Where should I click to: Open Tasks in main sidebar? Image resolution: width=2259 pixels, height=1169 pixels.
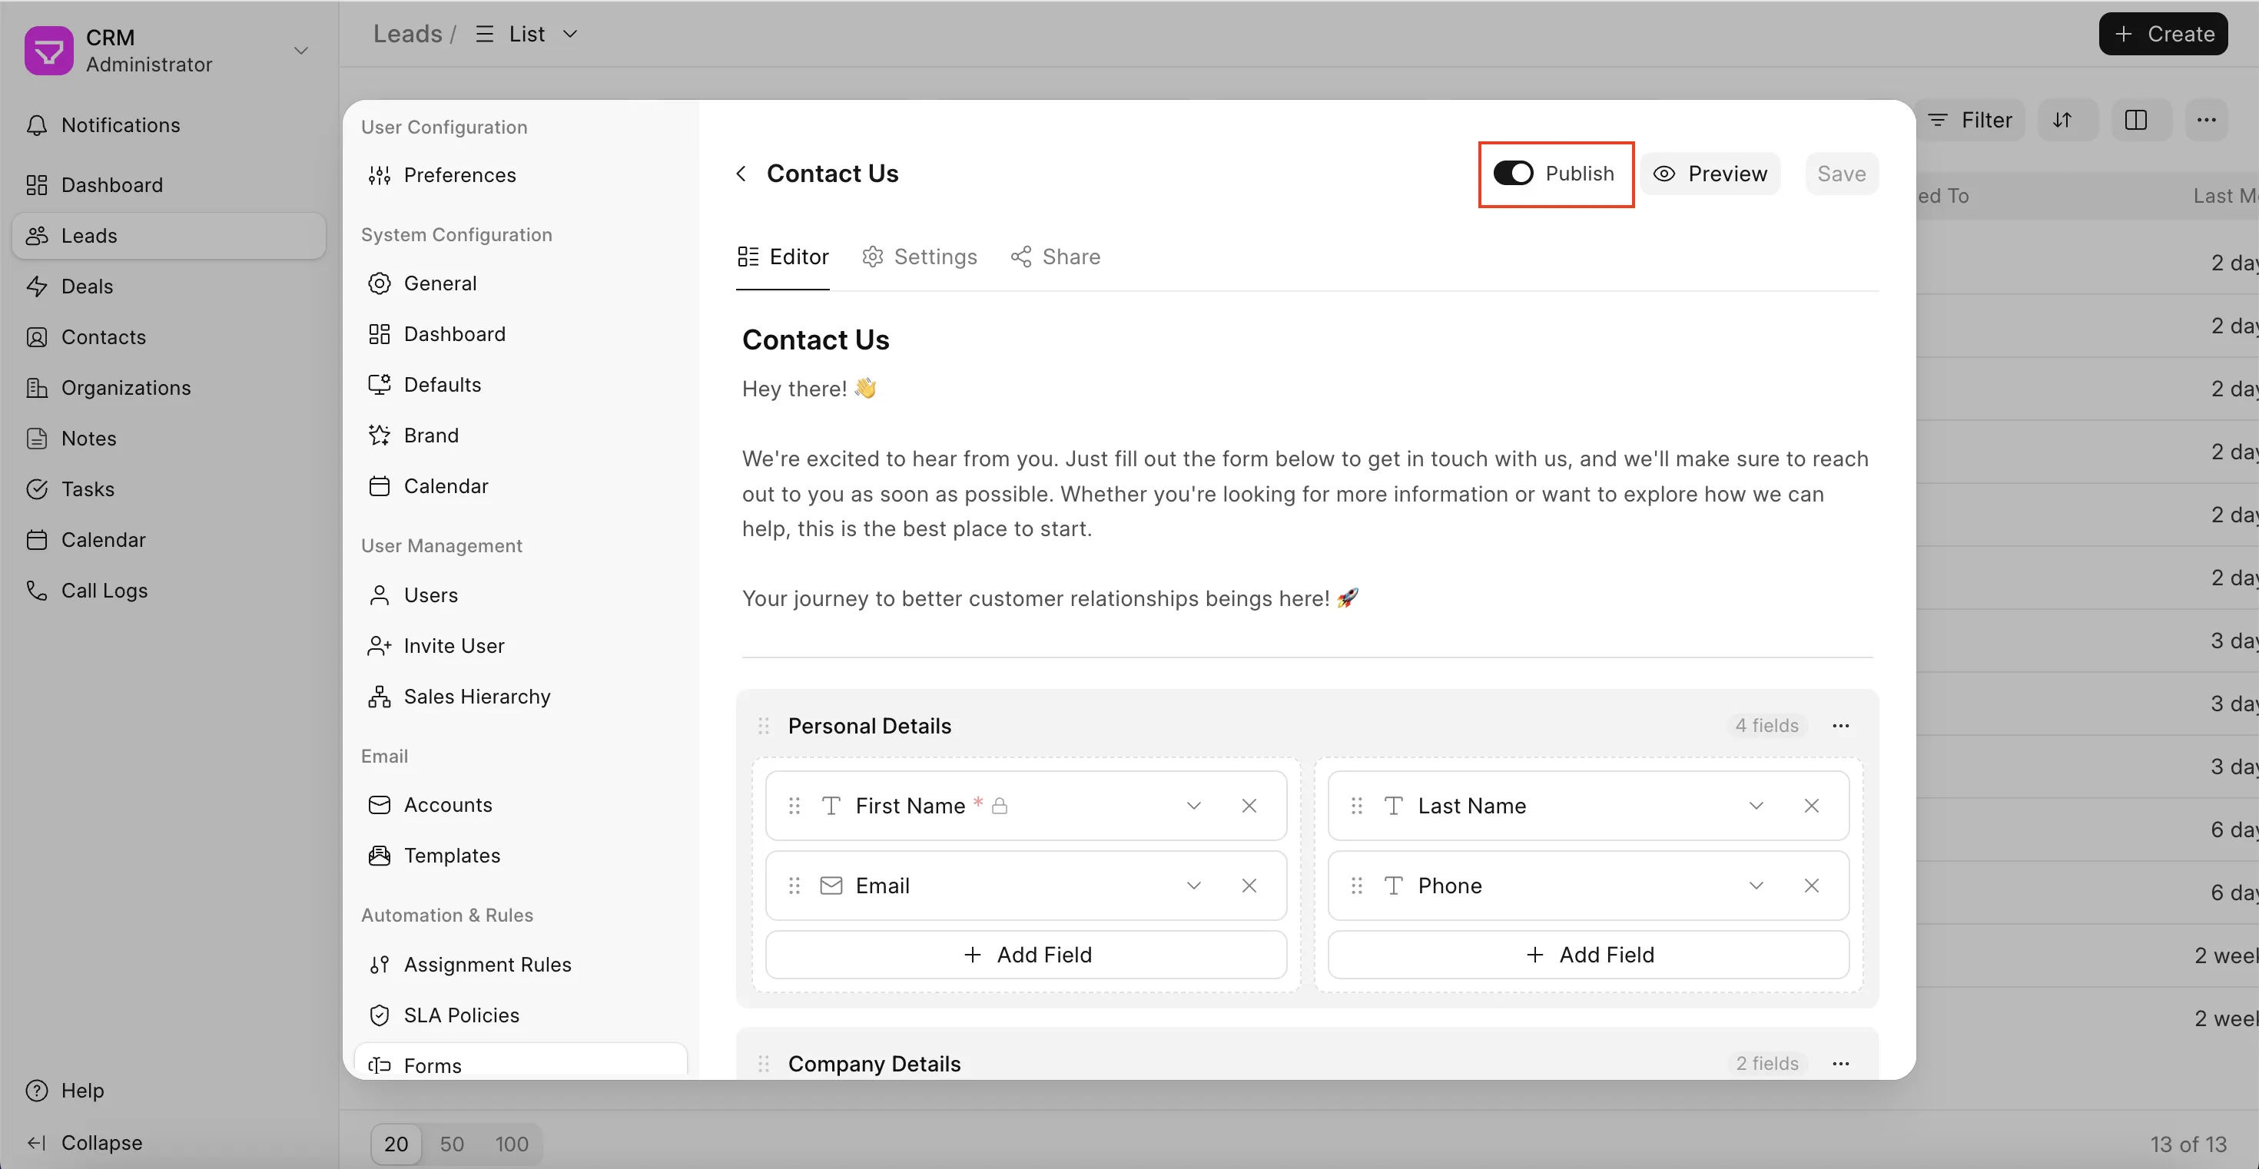point(168,489)
